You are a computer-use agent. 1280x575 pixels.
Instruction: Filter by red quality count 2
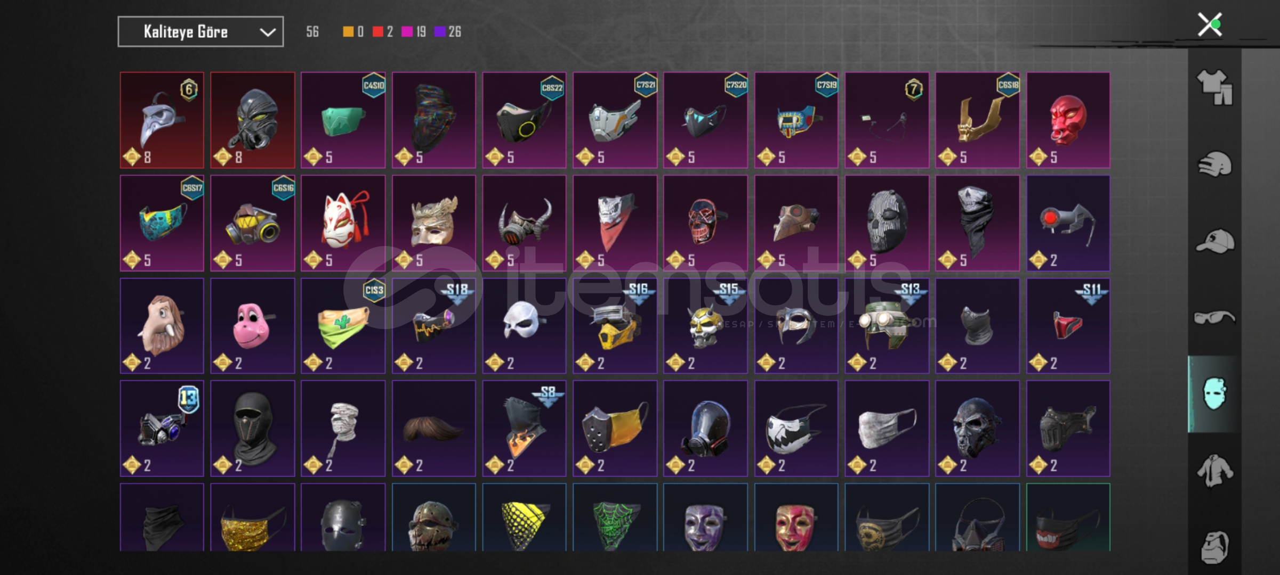click(383, 32)
